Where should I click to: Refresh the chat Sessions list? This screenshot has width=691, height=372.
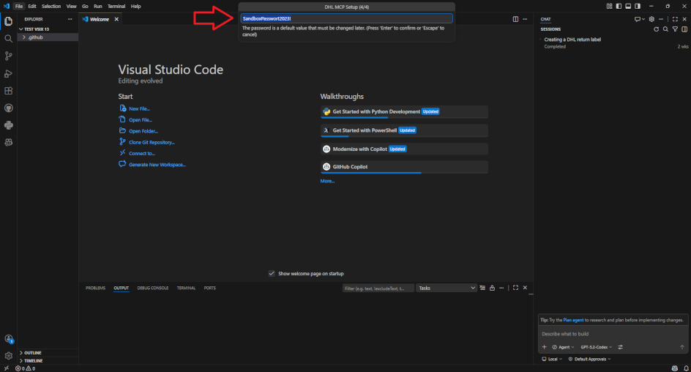point(656,29)
